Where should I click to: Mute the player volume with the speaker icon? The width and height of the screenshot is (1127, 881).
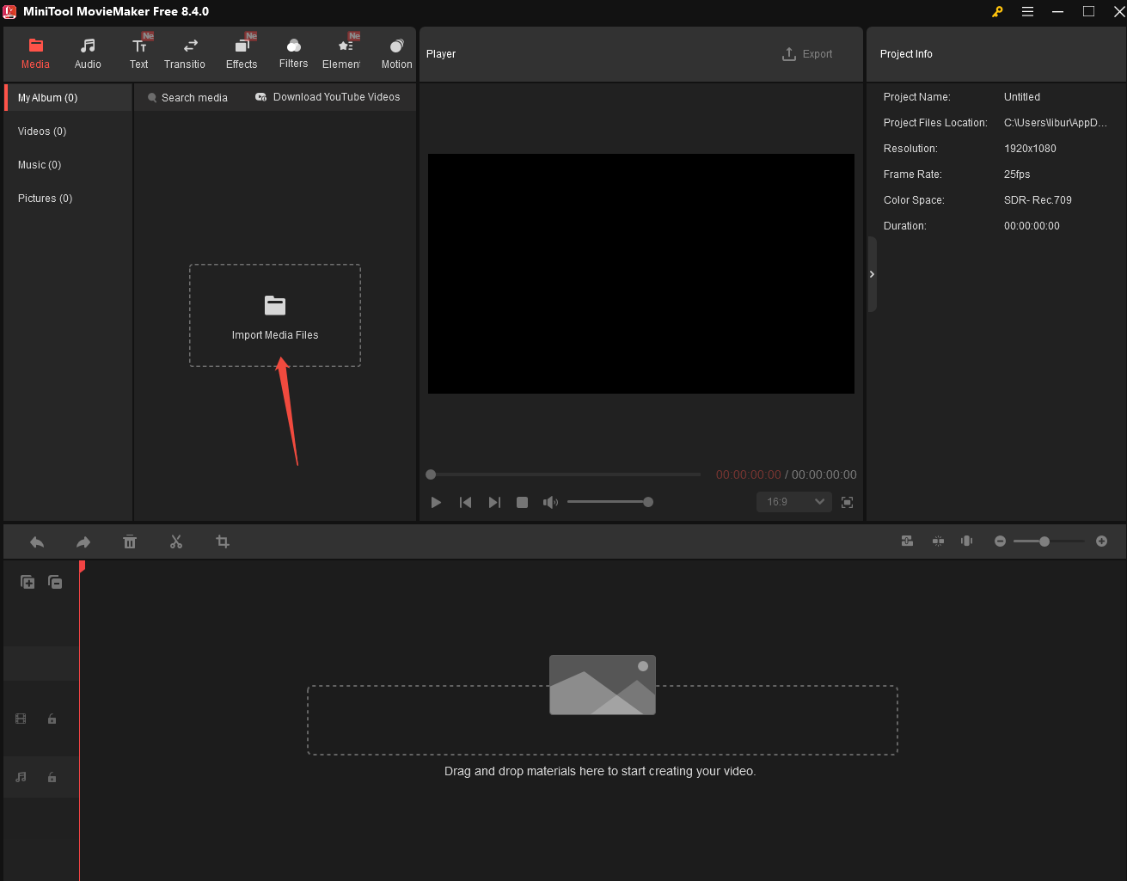550,502
